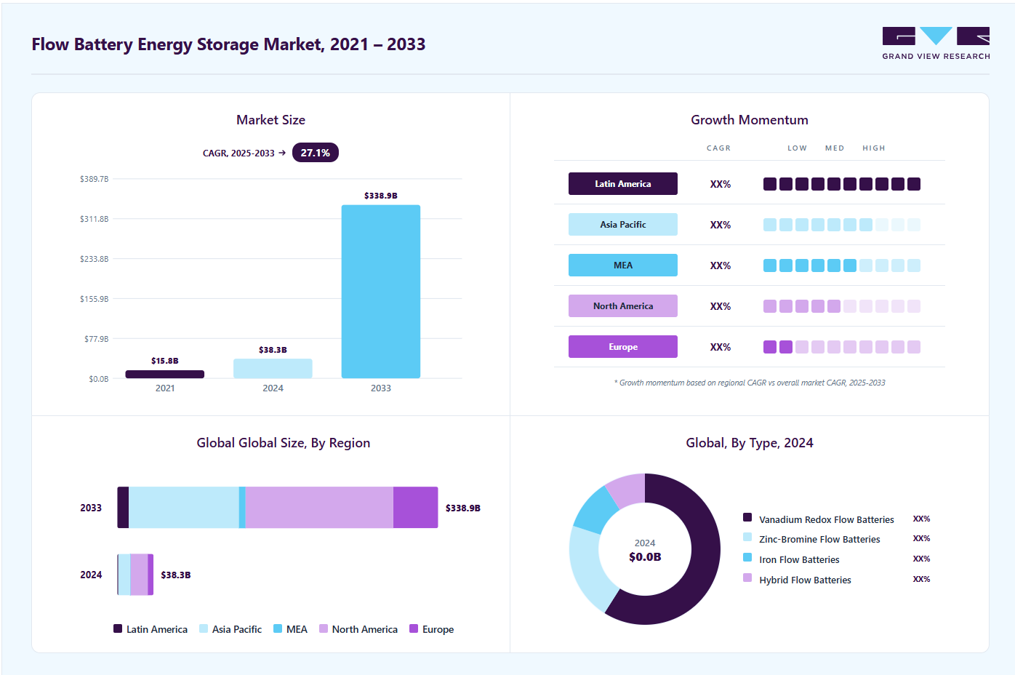Image resolution: width=1015 pixels, height=675 pixels.
Task: Click North America segment in 2033 stacked bar
Action: click(x=319, y=507)
